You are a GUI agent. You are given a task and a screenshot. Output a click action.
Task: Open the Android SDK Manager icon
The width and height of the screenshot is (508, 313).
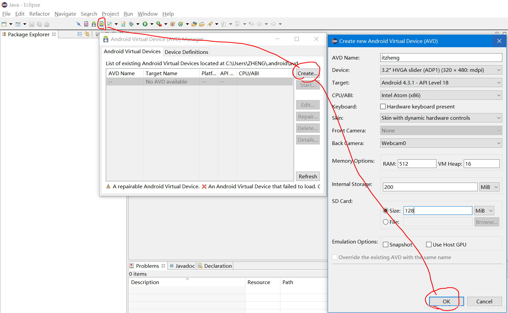click(94, 24)
